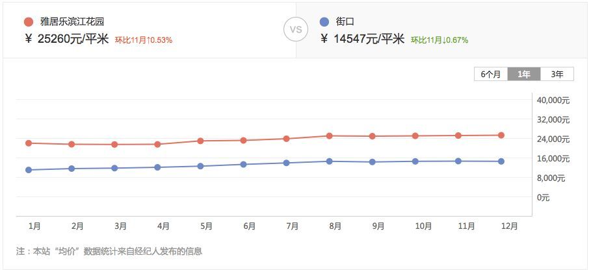Click the blue line's December data point
The image size is (591, 273).
coord(501,161)
